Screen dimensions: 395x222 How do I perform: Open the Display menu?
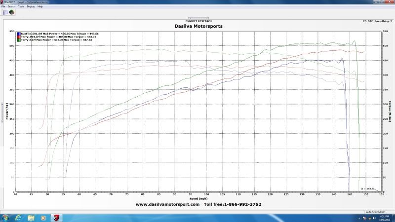tap(31, 6)
